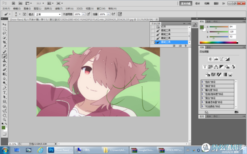Switch to the 色板 tab

pos(208,21)
